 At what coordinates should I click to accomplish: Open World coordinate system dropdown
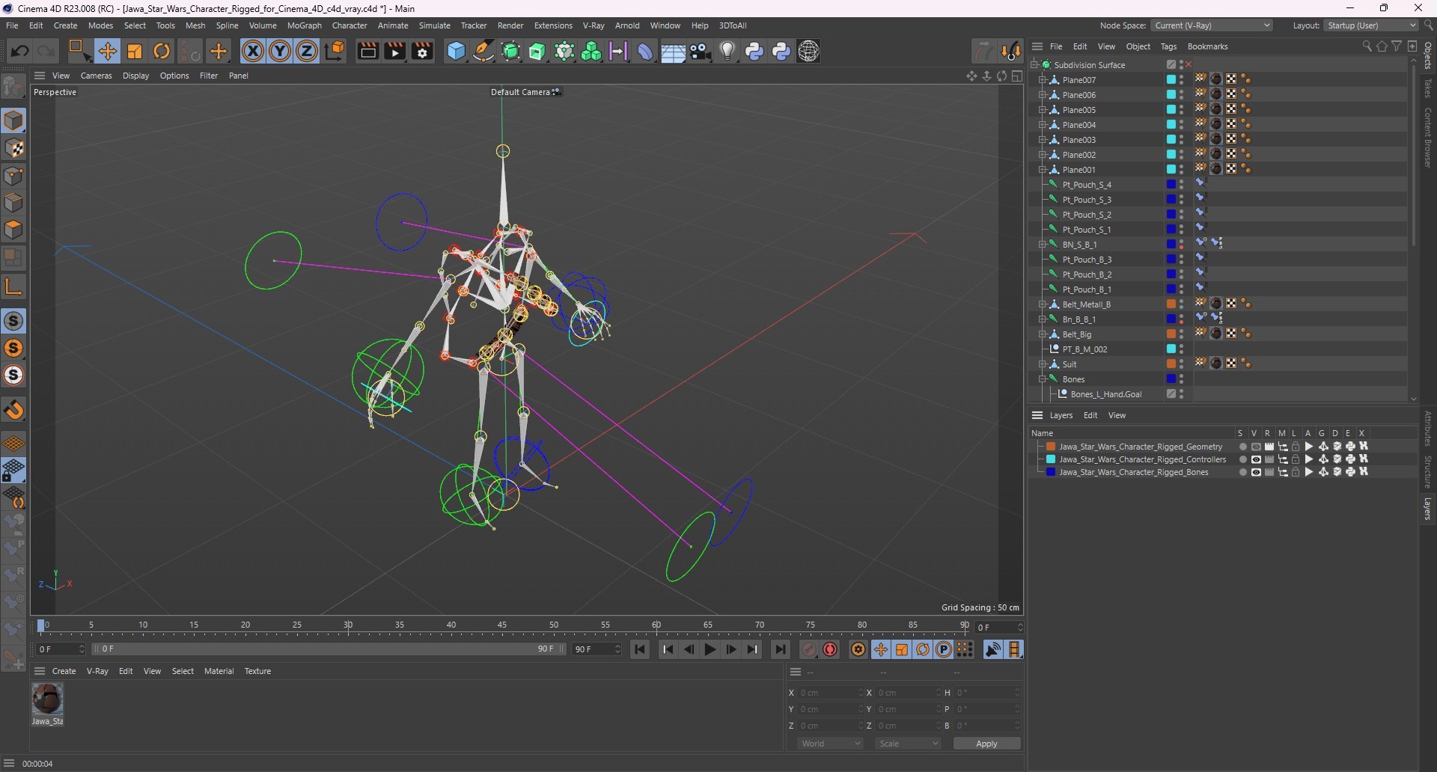point(830,744)
